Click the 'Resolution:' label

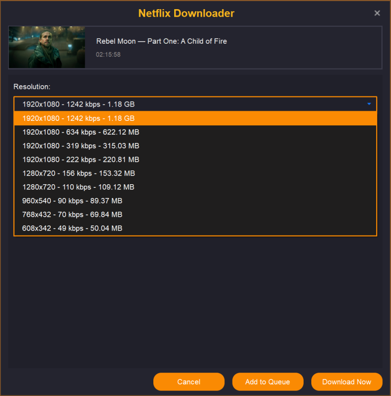click(x=32, y=87)
